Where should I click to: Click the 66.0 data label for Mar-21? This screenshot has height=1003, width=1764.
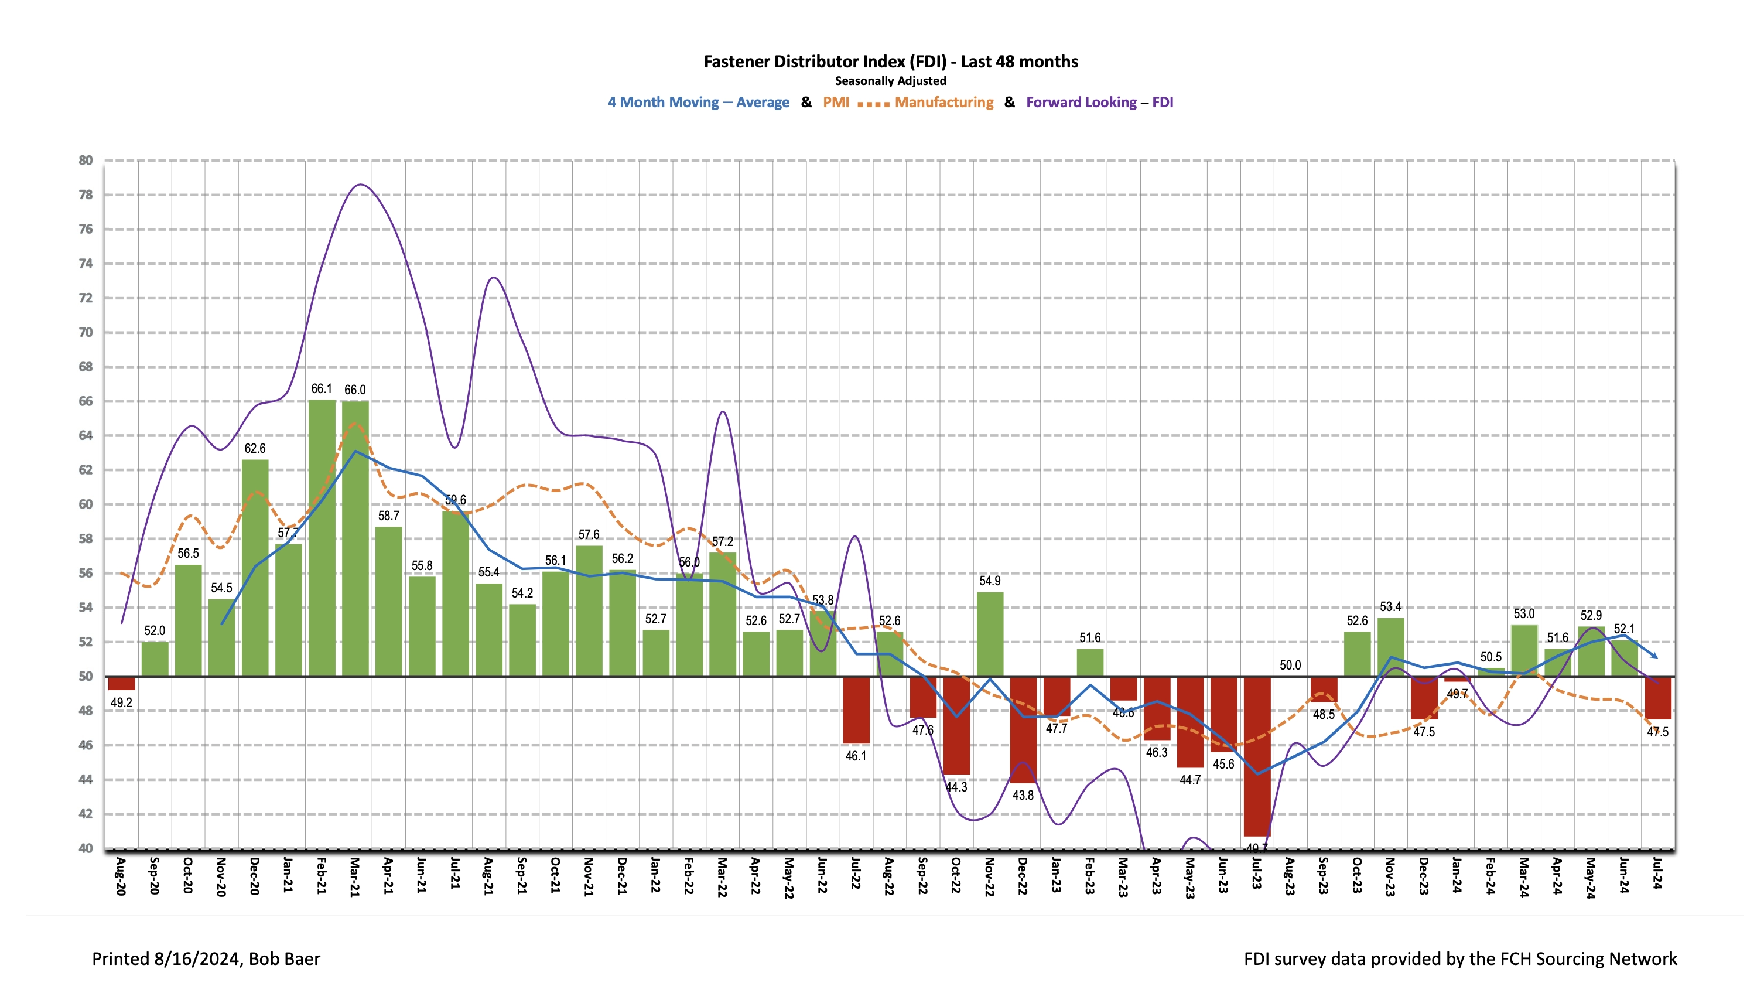354,390
